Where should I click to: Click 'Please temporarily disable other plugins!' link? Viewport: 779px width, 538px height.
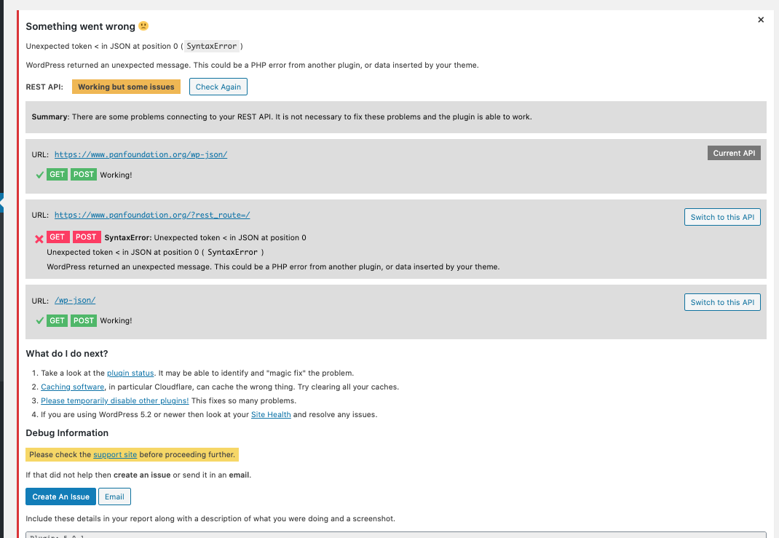point(114,400)
